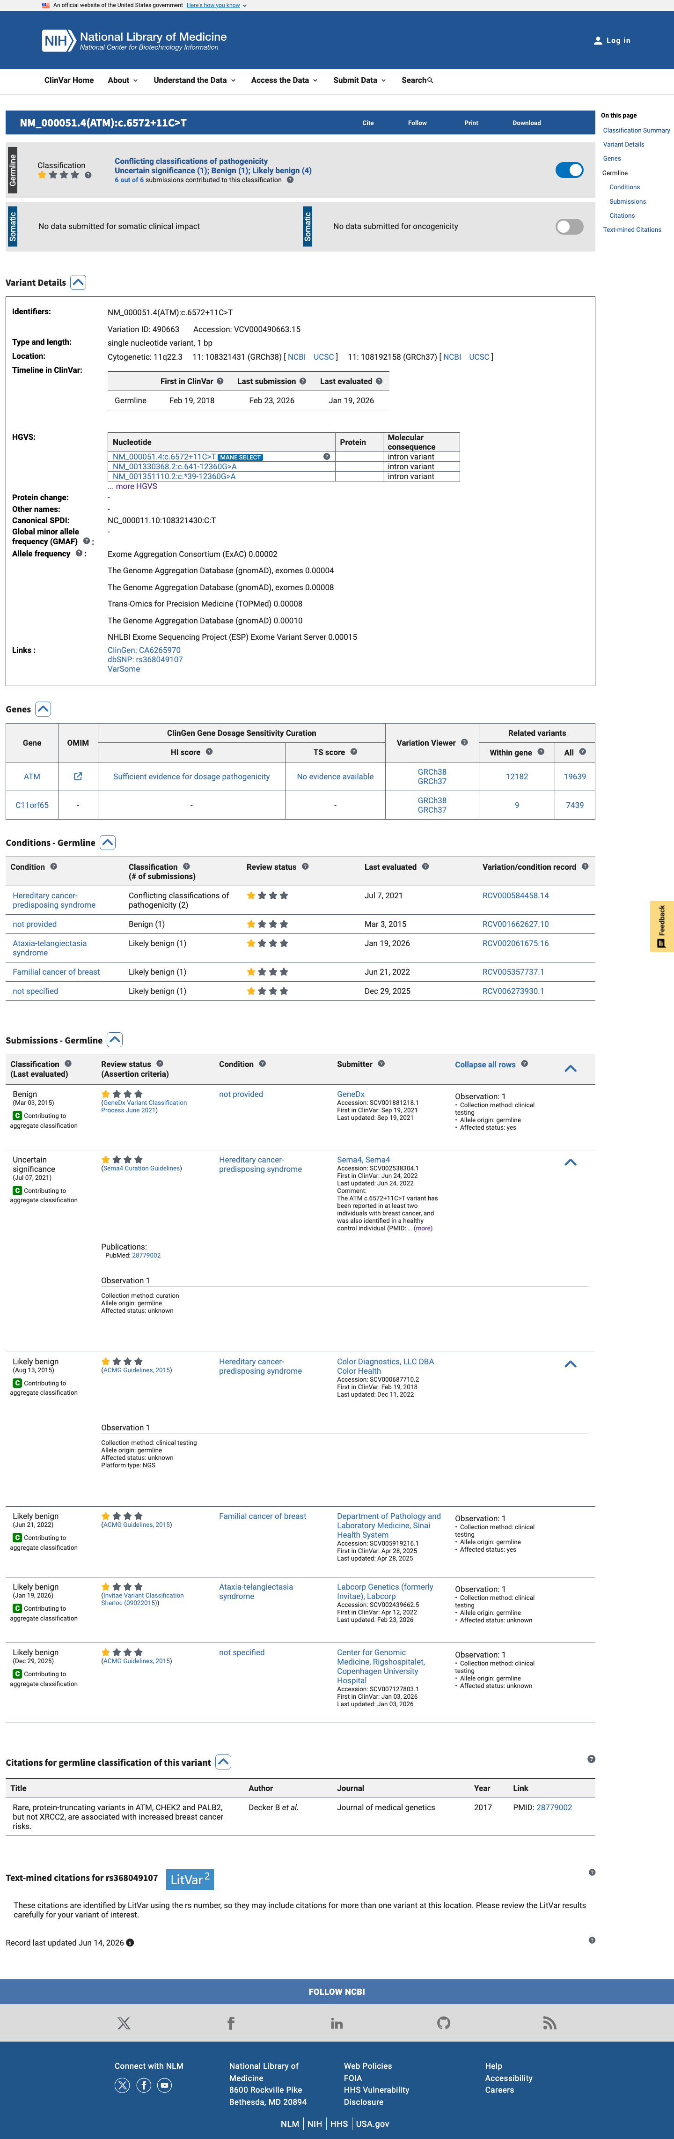The height and width of the screenshot is (2139, 674).
Task: Open NCBI LinkedIn page icon
Action: pos(337,2024)
